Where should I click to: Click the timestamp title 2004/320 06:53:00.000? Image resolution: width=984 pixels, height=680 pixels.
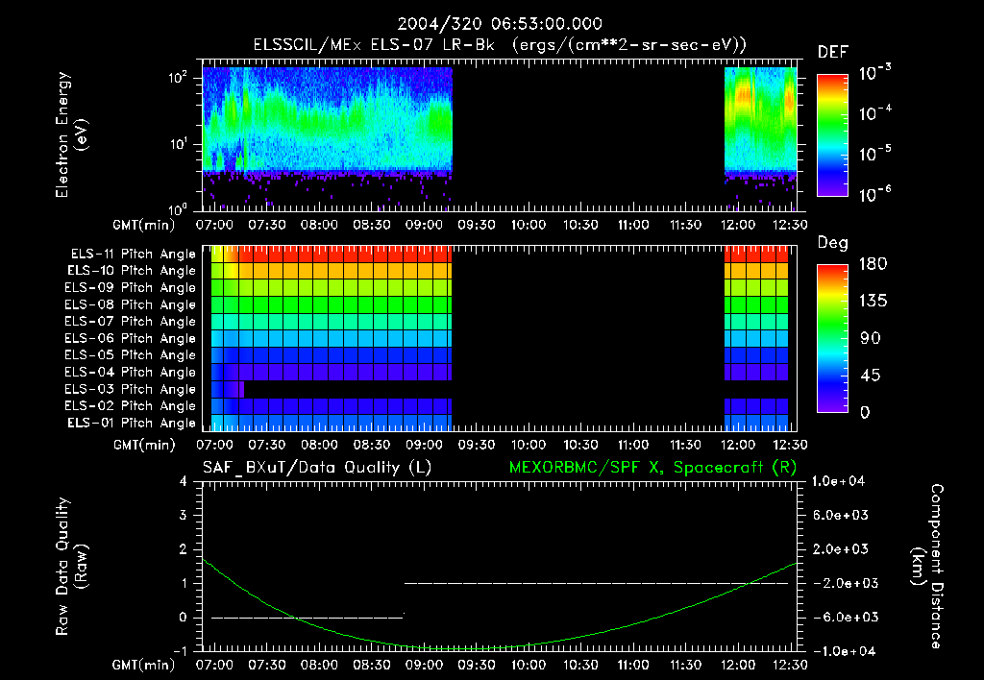pos(500,24)
